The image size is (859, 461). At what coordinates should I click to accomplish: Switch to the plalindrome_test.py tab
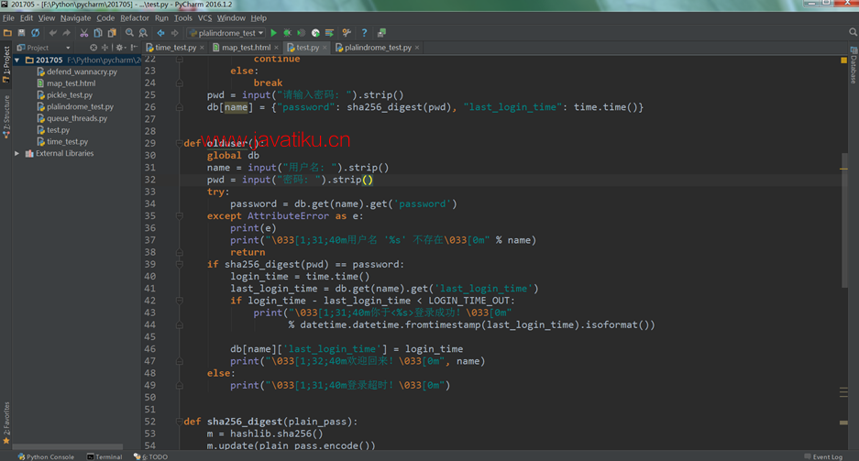pyautogui.click(x=378, y=48)
